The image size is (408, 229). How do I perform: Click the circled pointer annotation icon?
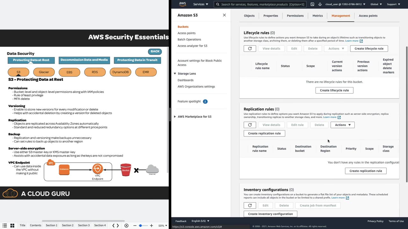(126, 226)
